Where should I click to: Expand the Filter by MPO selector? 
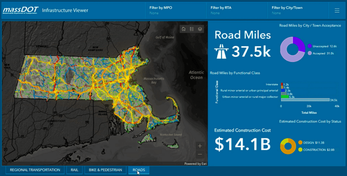(x=176, y=10)
